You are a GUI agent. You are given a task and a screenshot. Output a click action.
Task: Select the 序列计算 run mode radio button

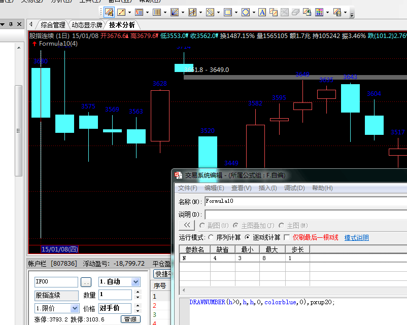[x=211, y=237]
